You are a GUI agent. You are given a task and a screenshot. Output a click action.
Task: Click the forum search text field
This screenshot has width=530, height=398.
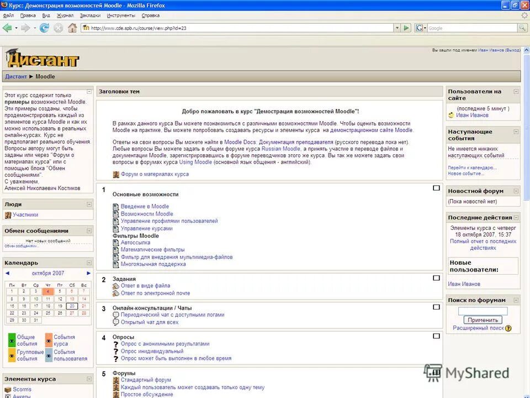(483, 311)
